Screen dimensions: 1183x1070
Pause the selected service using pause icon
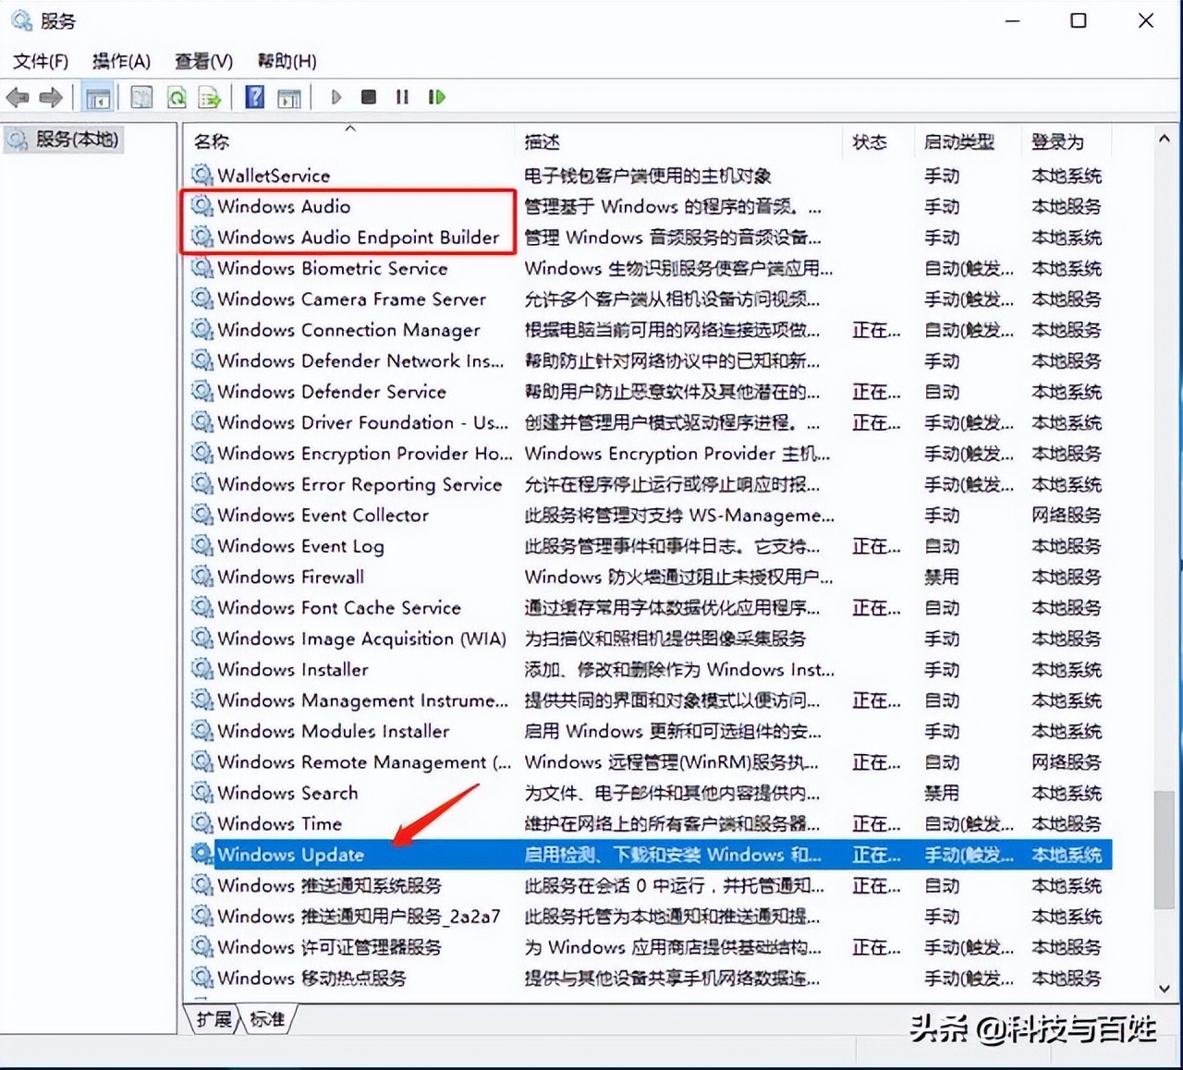click(x=401, y=97)
